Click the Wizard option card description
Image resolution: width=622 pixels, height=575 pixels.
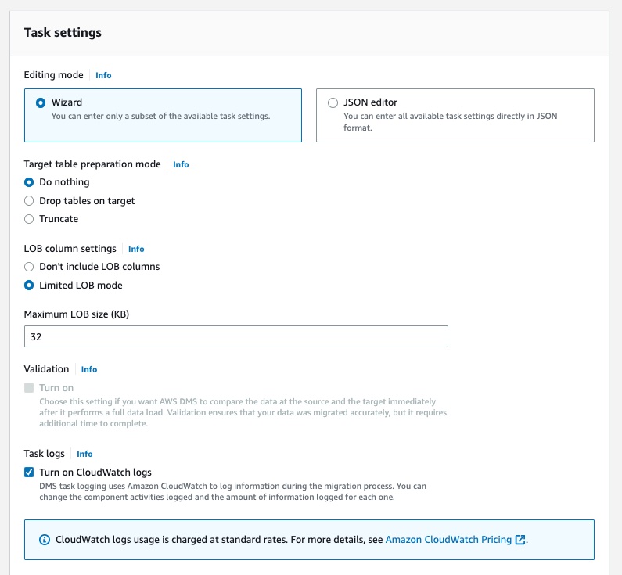click(160, 117)
